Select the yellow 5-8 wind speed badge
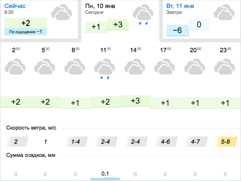The image size is (241, 181). 225,142
